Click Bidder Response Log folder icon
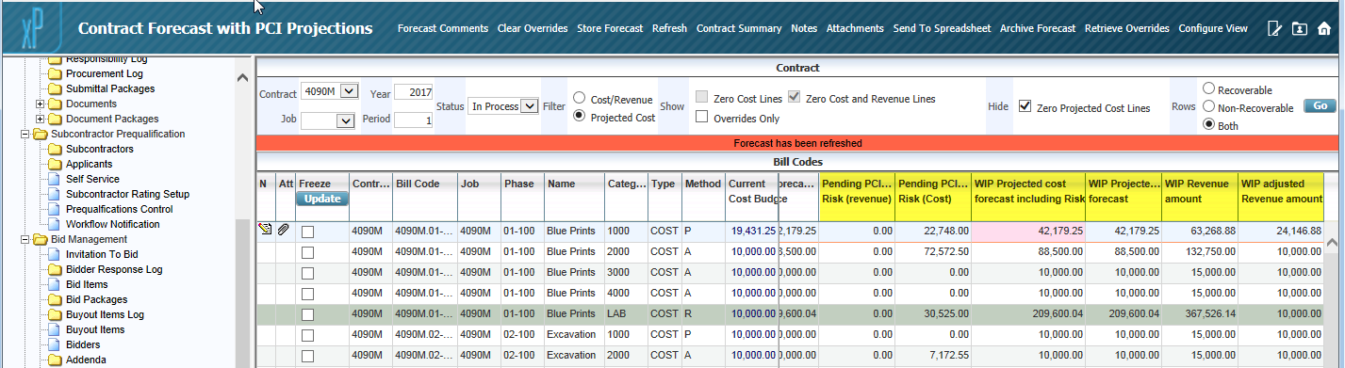The image size is (1345, 368). click(55, 269)
